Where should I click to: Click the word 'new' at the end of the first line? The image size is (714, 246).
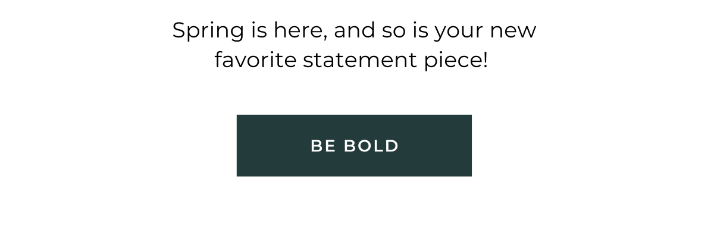click(x=513, y=31)
